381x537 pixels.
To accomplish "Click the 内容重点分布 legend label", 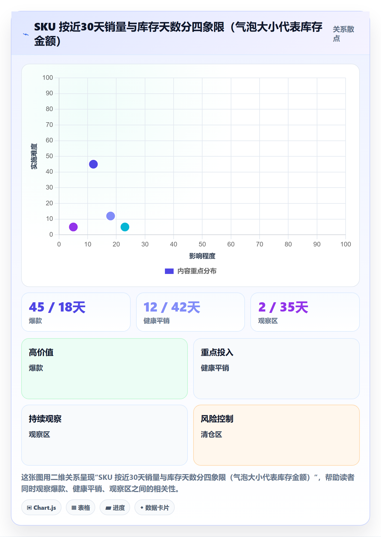I will tap(197, 271).
